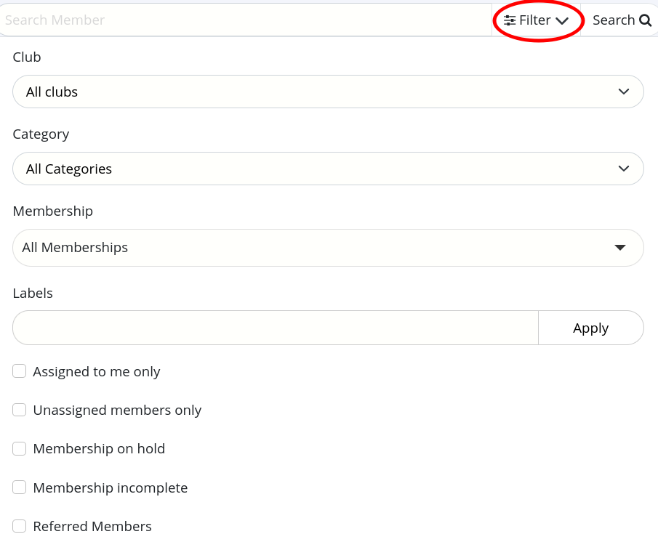
Task: Tick the 'Membership incomplete' checkbox
Action: coord(20,488)
